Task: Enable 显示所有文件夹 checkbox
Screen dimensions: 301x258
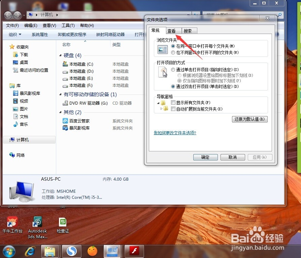Action: point(173,103)
